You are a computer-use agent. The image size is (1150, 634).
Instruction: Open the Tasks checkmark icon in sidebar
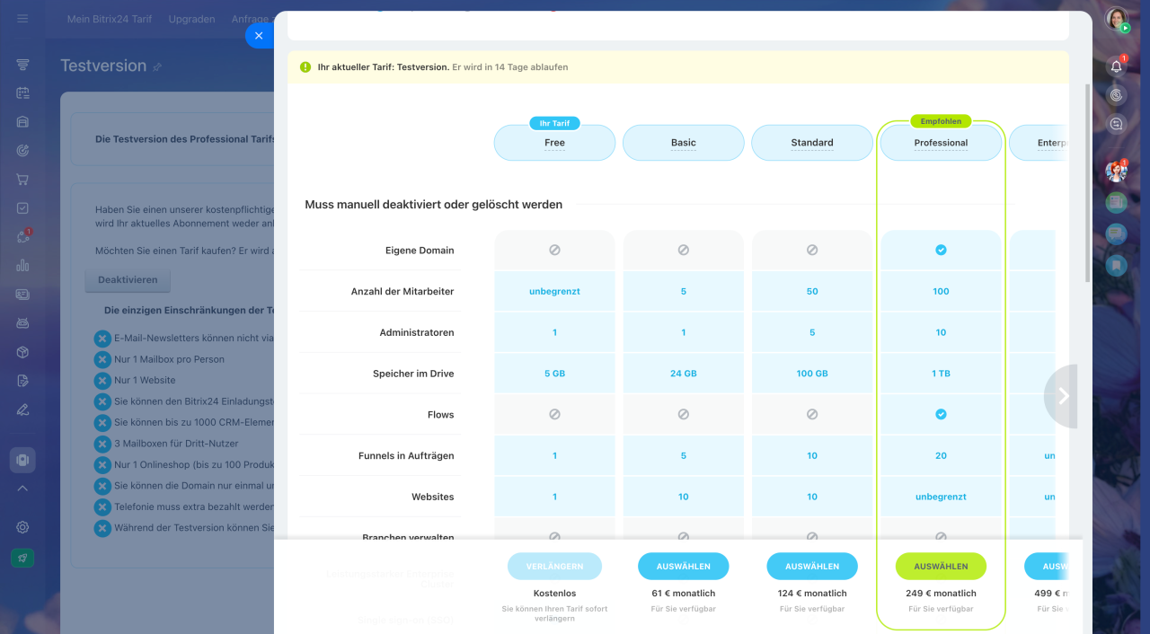click(22, 208)
